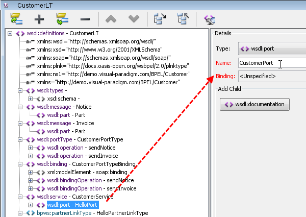
Task: Click the minus remove button in toolbar
Action: (85, 19)
